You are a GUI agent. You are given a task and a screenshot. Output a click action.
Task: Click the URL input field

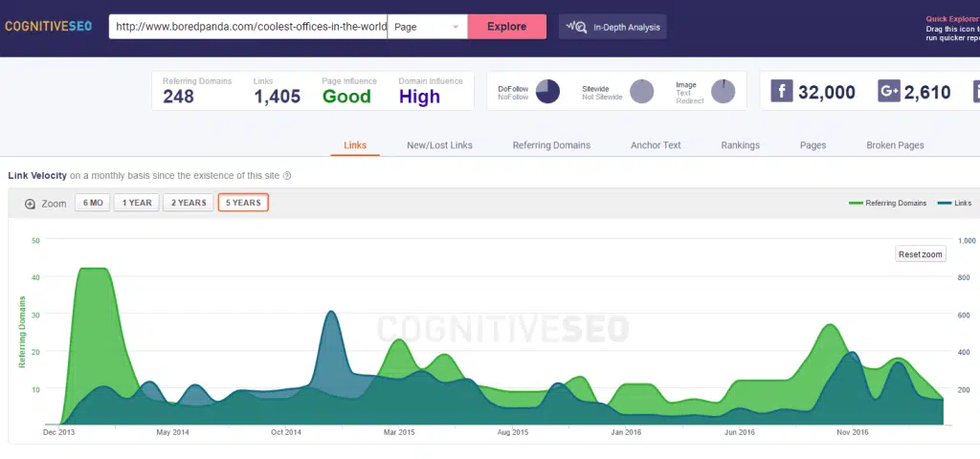pyautogui.click(x=248, y=27)
